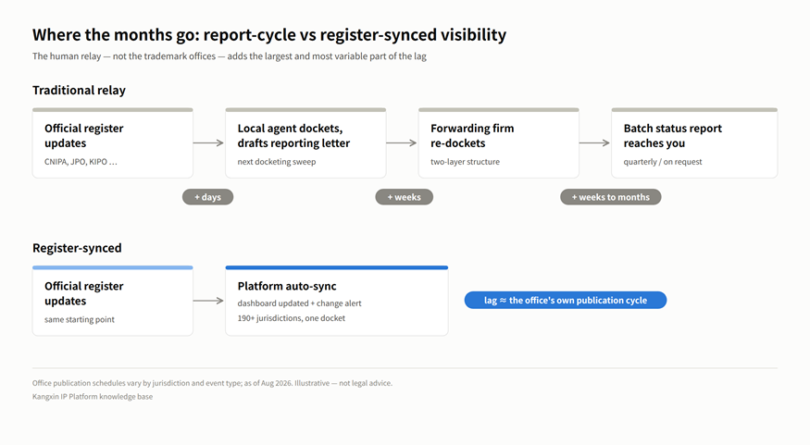The width and height of the screenshot is (810, 445).
Task: Click the Register-synced section heading
Action: coord(77,248)
